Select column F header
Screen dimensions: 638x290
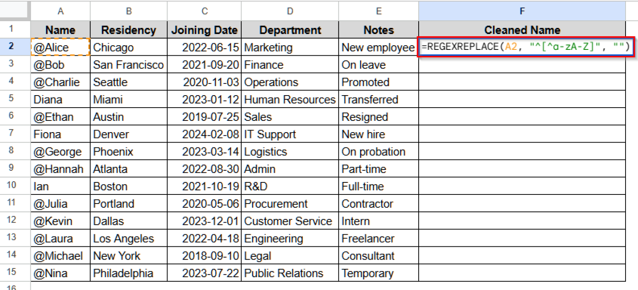(x=522, y=12)
